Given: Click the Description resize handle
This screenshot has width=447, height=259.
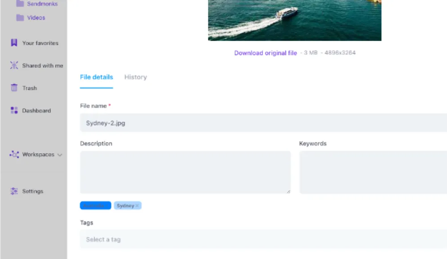Looking at the screenshot, I should coord(288,192).
